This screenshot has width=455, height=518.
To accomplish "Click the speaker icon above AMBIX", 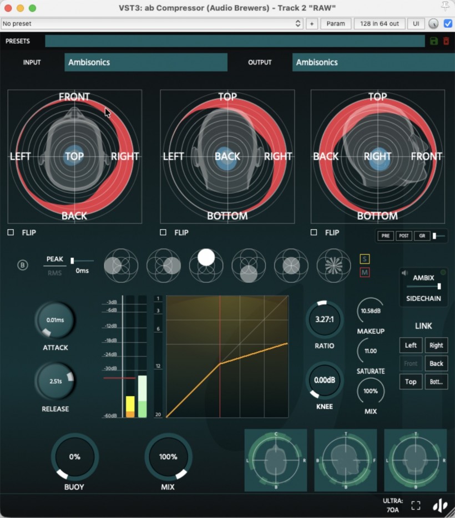I will click(x=405, y=273).
